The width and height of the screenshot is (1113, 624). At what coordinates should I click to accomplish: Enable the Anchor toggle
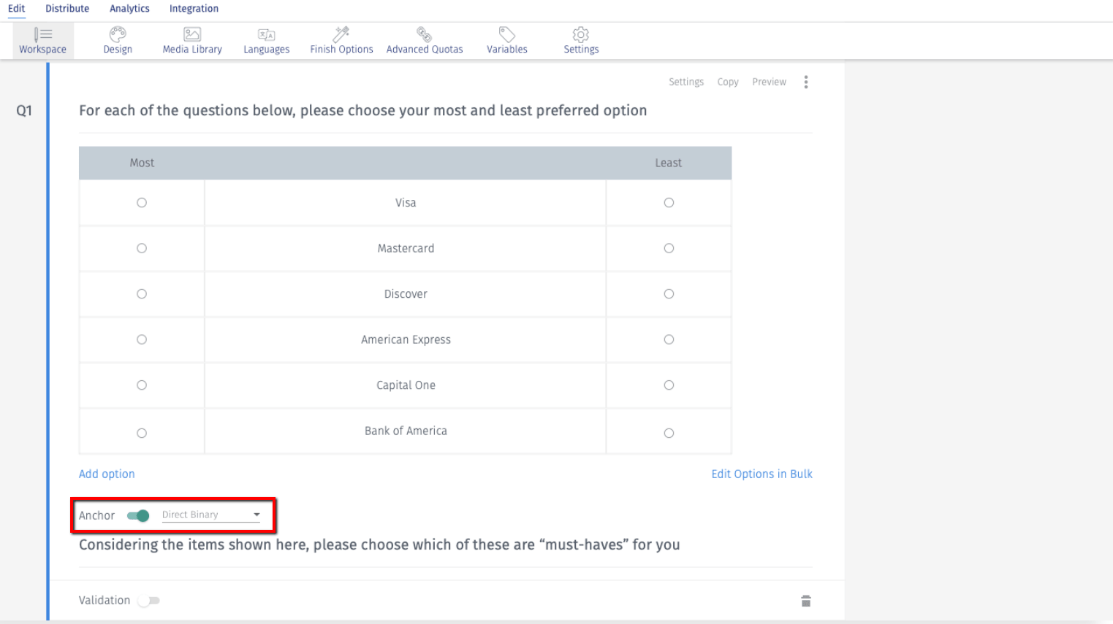point(138,515)
